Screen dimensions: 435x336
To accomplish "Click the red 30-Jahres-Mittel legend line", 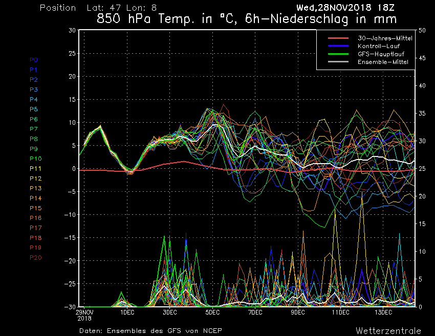I will point(338,38).
